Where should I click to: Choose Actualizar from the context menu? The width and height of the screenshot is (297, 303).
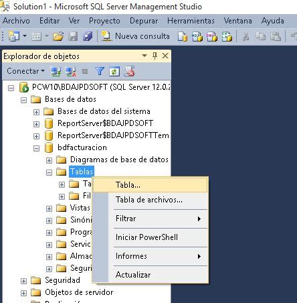tap(151, 275)
